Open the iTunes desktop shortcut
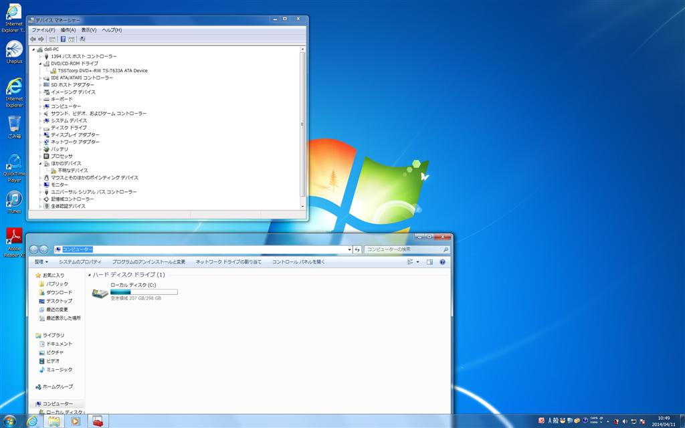Screen dimensions: 685x428 coord(14,202)
